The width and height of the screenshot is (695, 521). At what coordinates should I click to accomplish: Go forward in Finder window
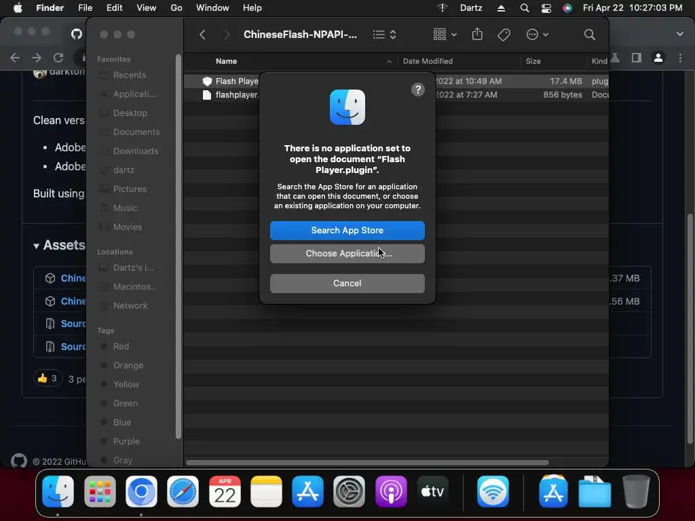227,35
